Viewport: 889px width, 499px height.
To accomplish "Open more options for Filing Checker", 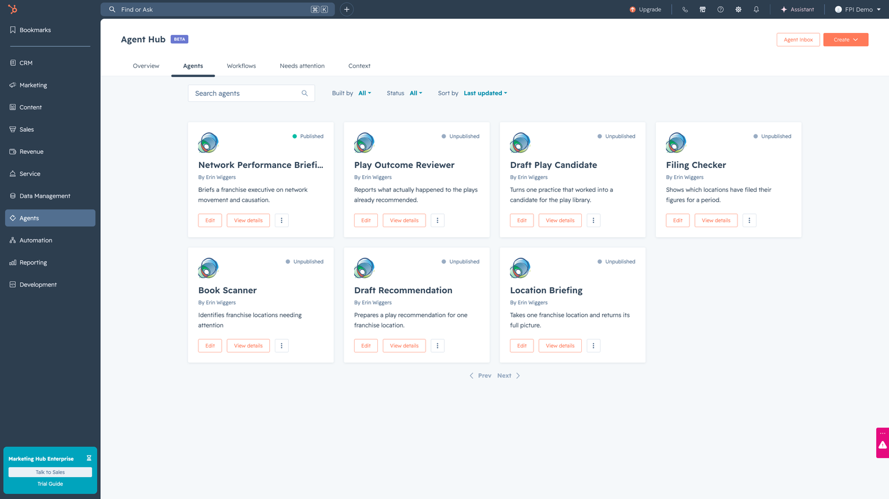I will [749, 220].
